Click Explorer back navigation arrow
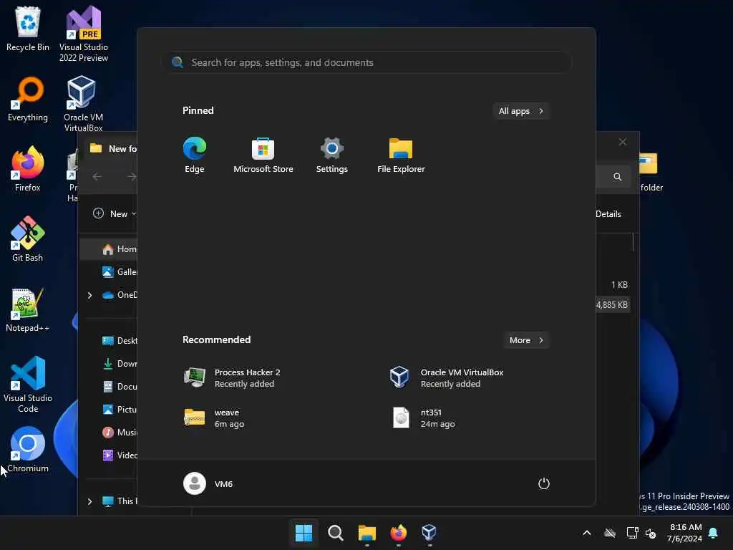 (x=97, y=176)
